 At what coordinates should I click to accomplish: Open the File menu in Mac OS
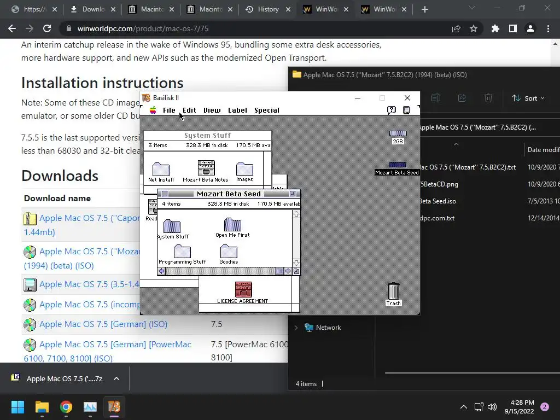pyautogui.click(x=169, y=110)
